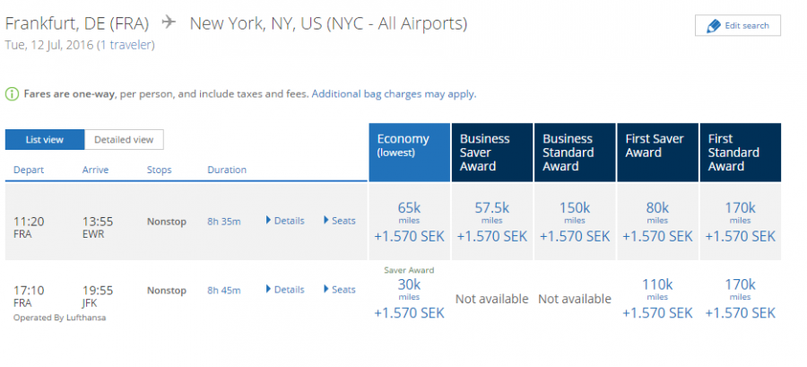This screenshot has width=807, height=367.
Task: Choose 150k miles Business Standard fare
Action: (574, 222)
